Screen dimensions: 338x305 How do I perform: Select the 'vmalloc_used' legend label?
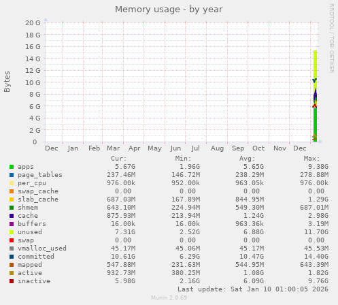42,248
